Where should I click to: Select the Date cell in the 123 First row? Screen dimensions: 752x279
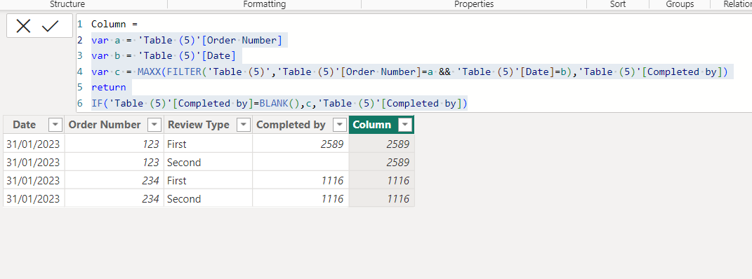[x=34, y=144]
